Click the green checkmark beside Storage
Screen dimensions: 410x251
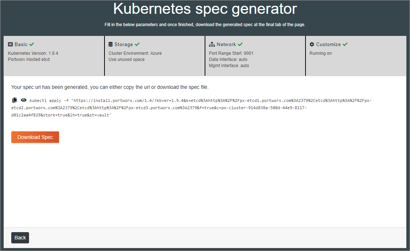[137, 45]
